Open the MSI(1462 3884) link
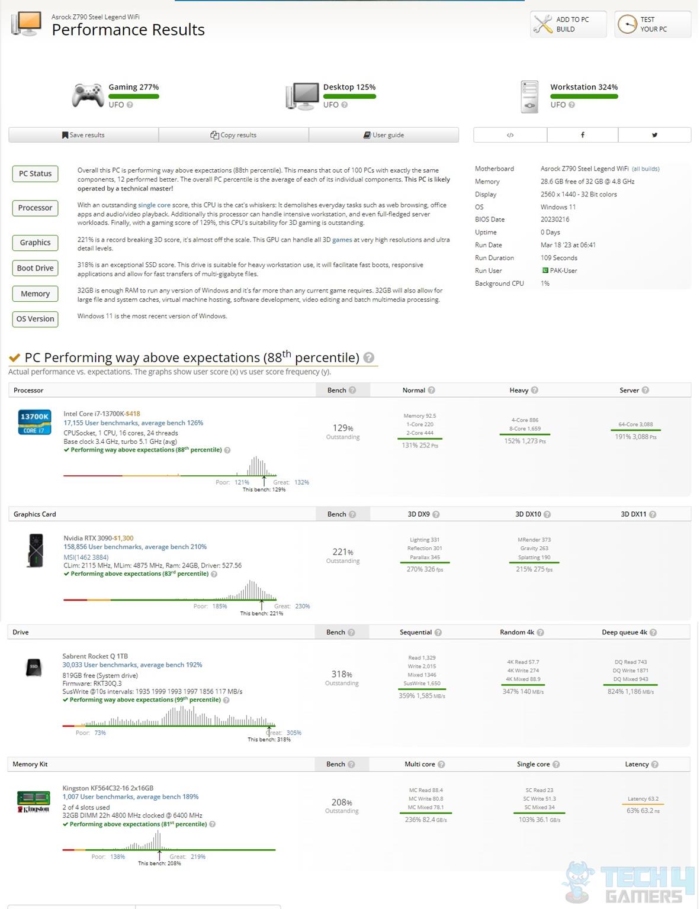The image size is (700, 909). pos(86,557)
